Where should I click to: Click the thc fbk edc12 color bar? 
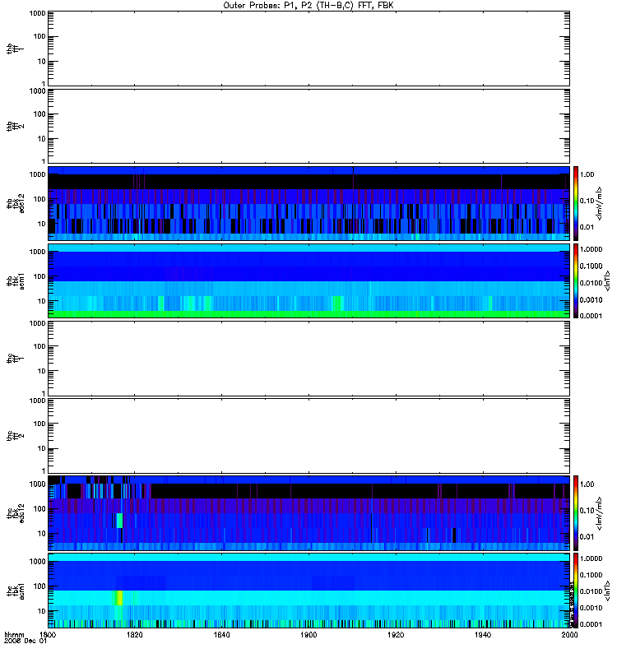(576, 512)
